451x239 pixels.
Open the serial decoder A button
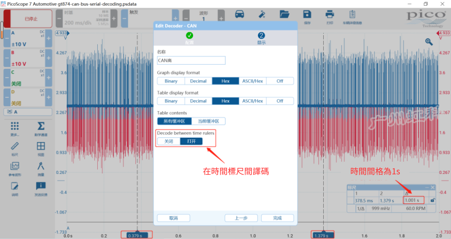(28, 112)
